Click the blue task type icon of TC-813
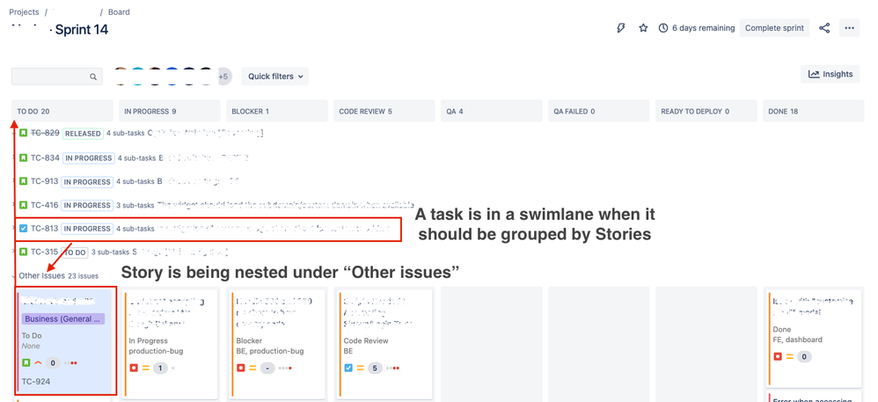This screenshot has width=878, height=402. [24, 229]
